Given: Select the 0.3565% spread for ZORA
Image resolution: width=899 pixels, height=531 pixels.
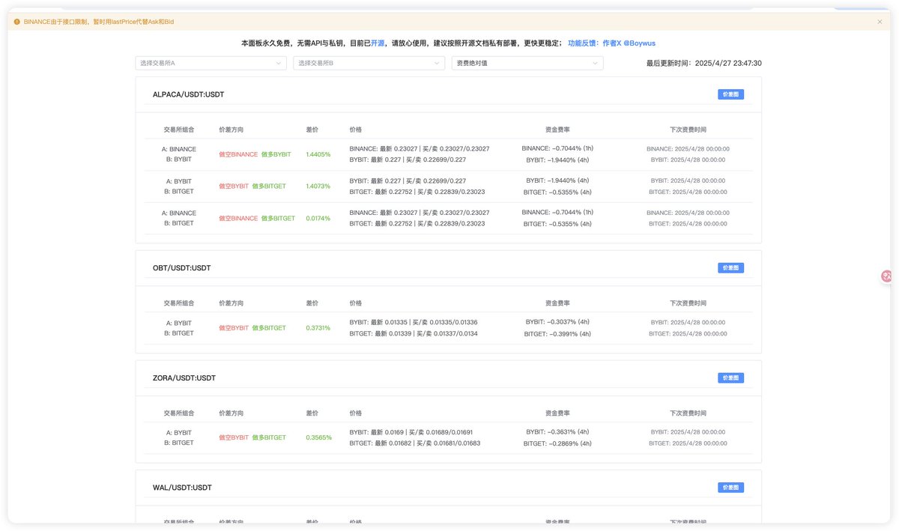Looking at the screenshot, I should click(x=318, y=437).
